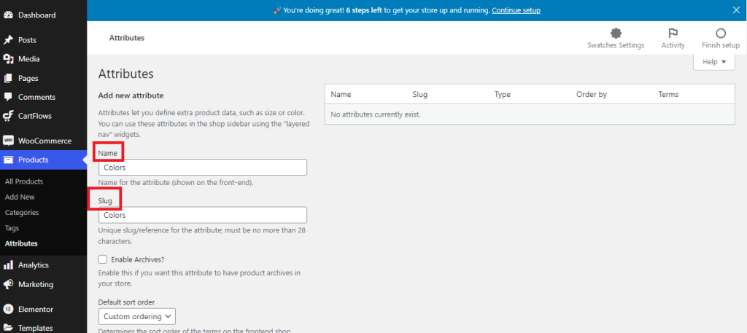This screenshot has width=747, height=333.
Task: Click the Finish setup circle icon
Action: [720, 33]
